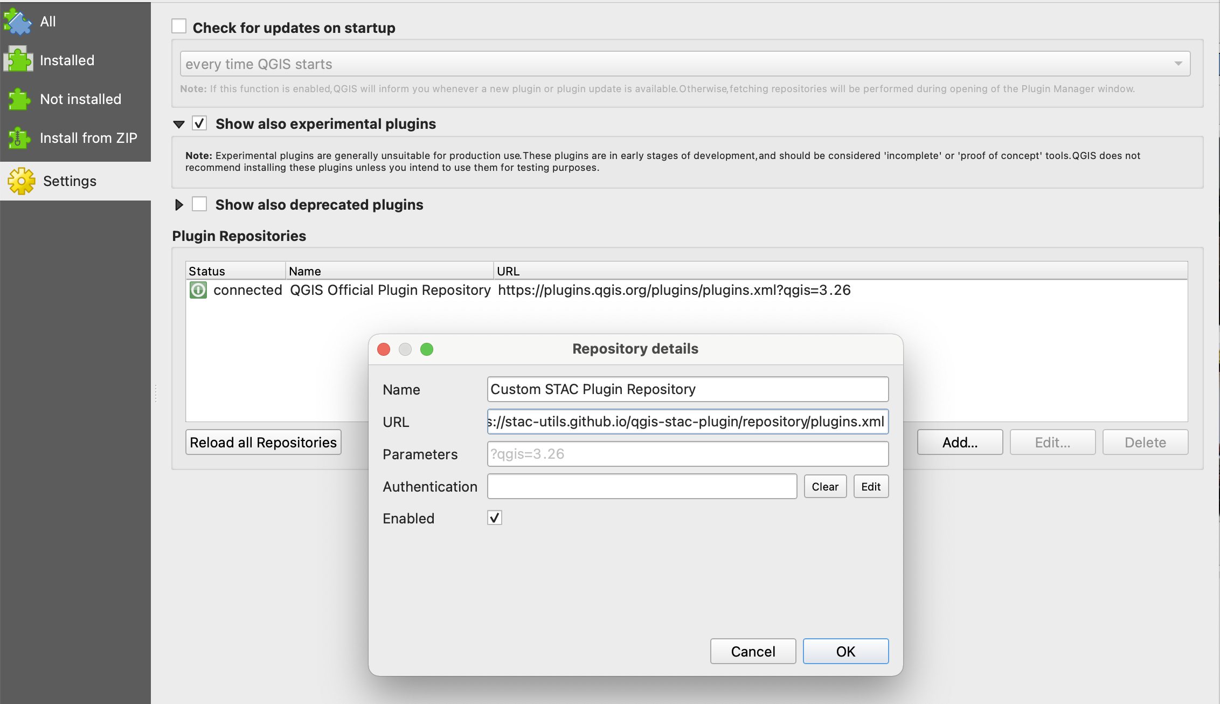The height and width of the screenshot is (704, 1220).
Task: Click the Name column header
Action: pyautogui.click(x=390, y=271)
